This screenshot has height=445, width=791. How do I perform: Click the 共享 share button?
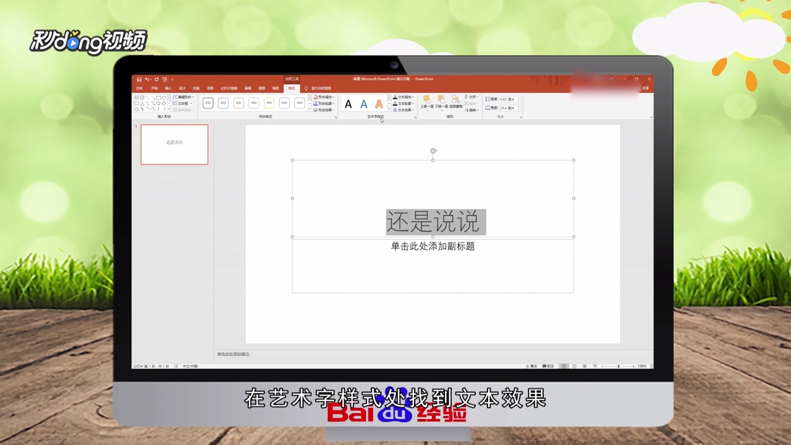pyautogui.click(x=645, y=88)
